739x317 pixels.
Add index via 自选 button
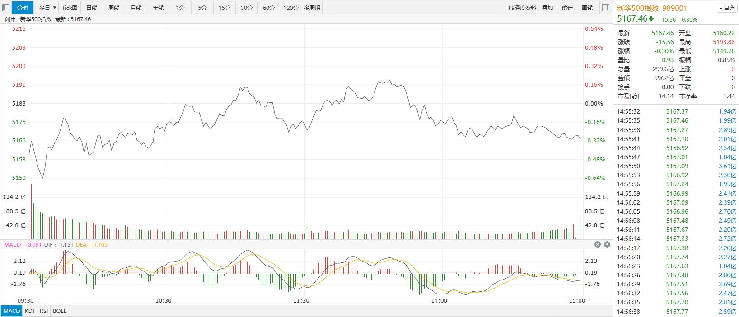pyautogui.click(x=727, y=8)
